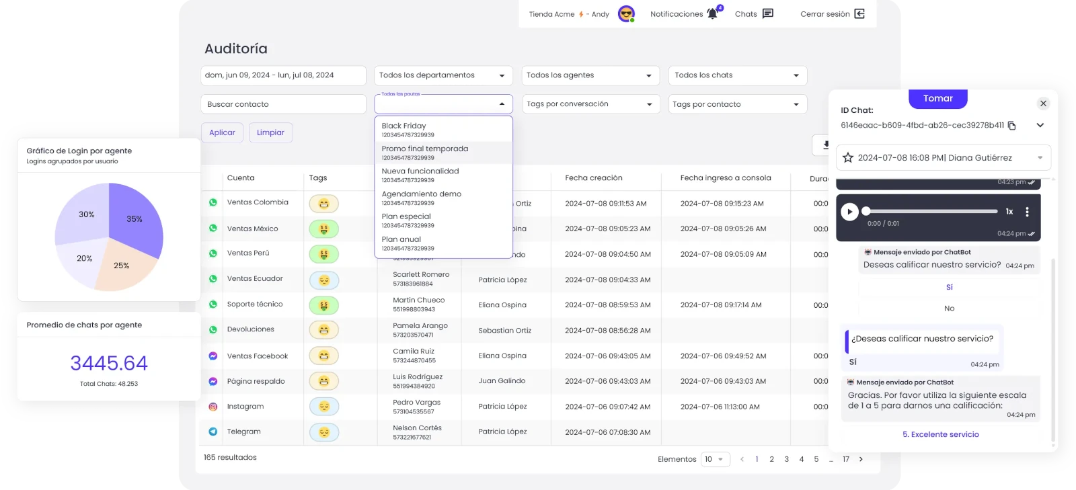Click the Aplicar button
Image resolution: width=1076 pixels, height=490 pixels.
pyautogui.click(x=222, y=132)
